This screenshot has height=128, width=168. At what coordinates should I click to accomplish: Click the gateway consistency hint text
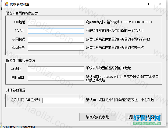tap(115, 47)
